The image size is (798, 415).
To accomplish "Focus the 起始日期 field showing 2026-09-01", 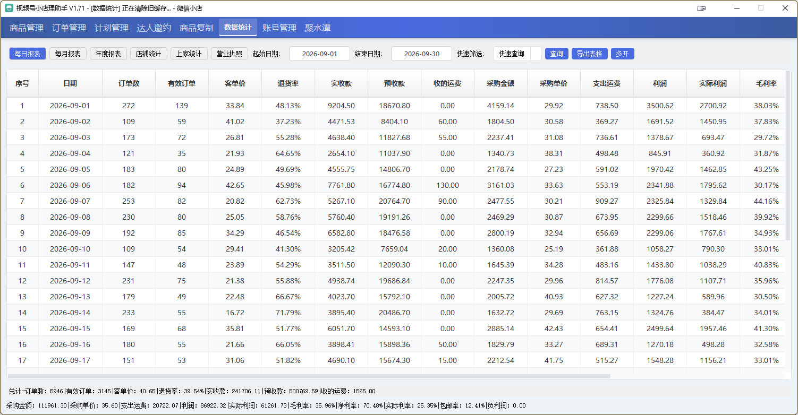I will tap(319, 54).
